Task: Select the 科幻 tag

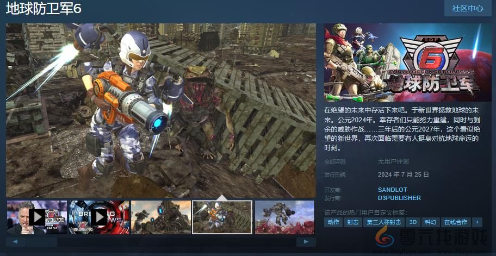Action: [x=430, y=222]
